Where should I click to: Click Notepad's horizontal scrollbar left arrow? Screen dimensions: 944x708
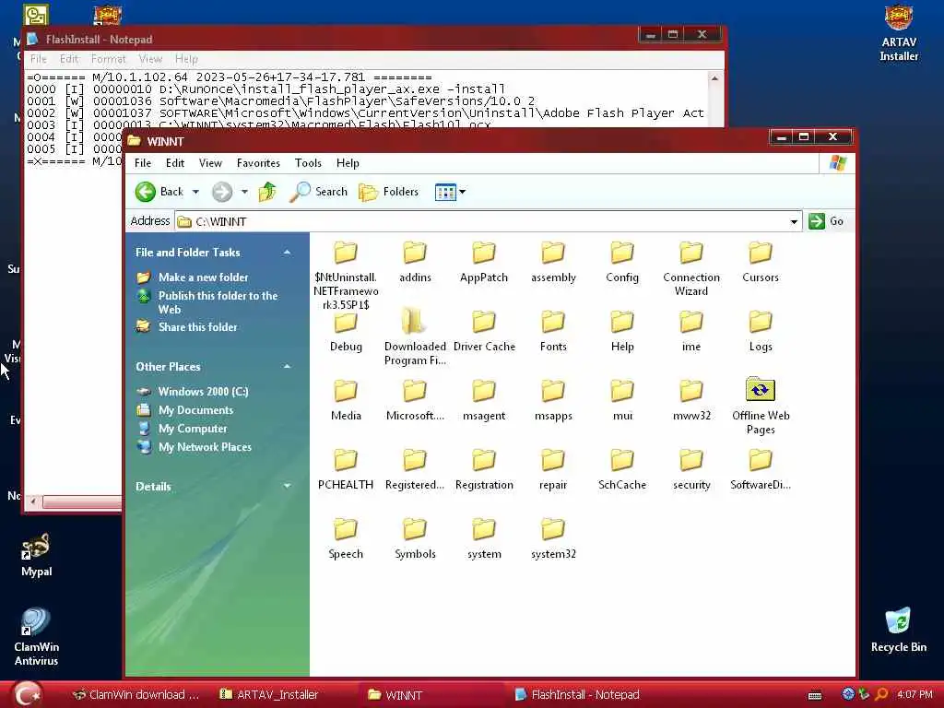(x=33, y=501)
